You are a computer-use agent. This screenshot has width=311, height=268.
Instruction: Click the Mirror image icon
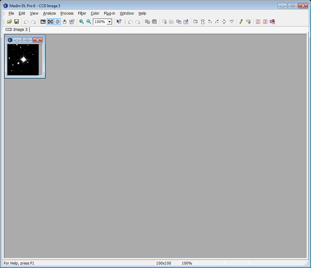[x=195, y=22]
